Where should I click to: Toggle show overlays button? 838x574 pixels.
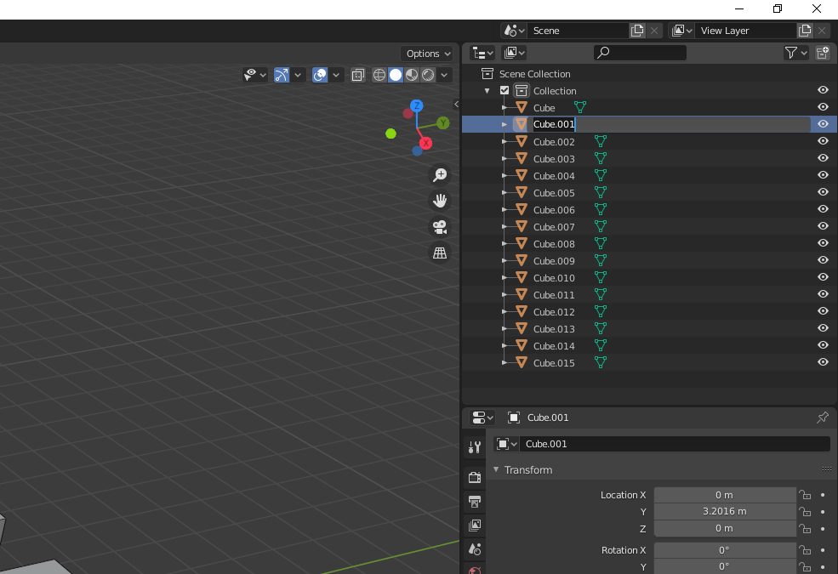(x=320, y=75)
